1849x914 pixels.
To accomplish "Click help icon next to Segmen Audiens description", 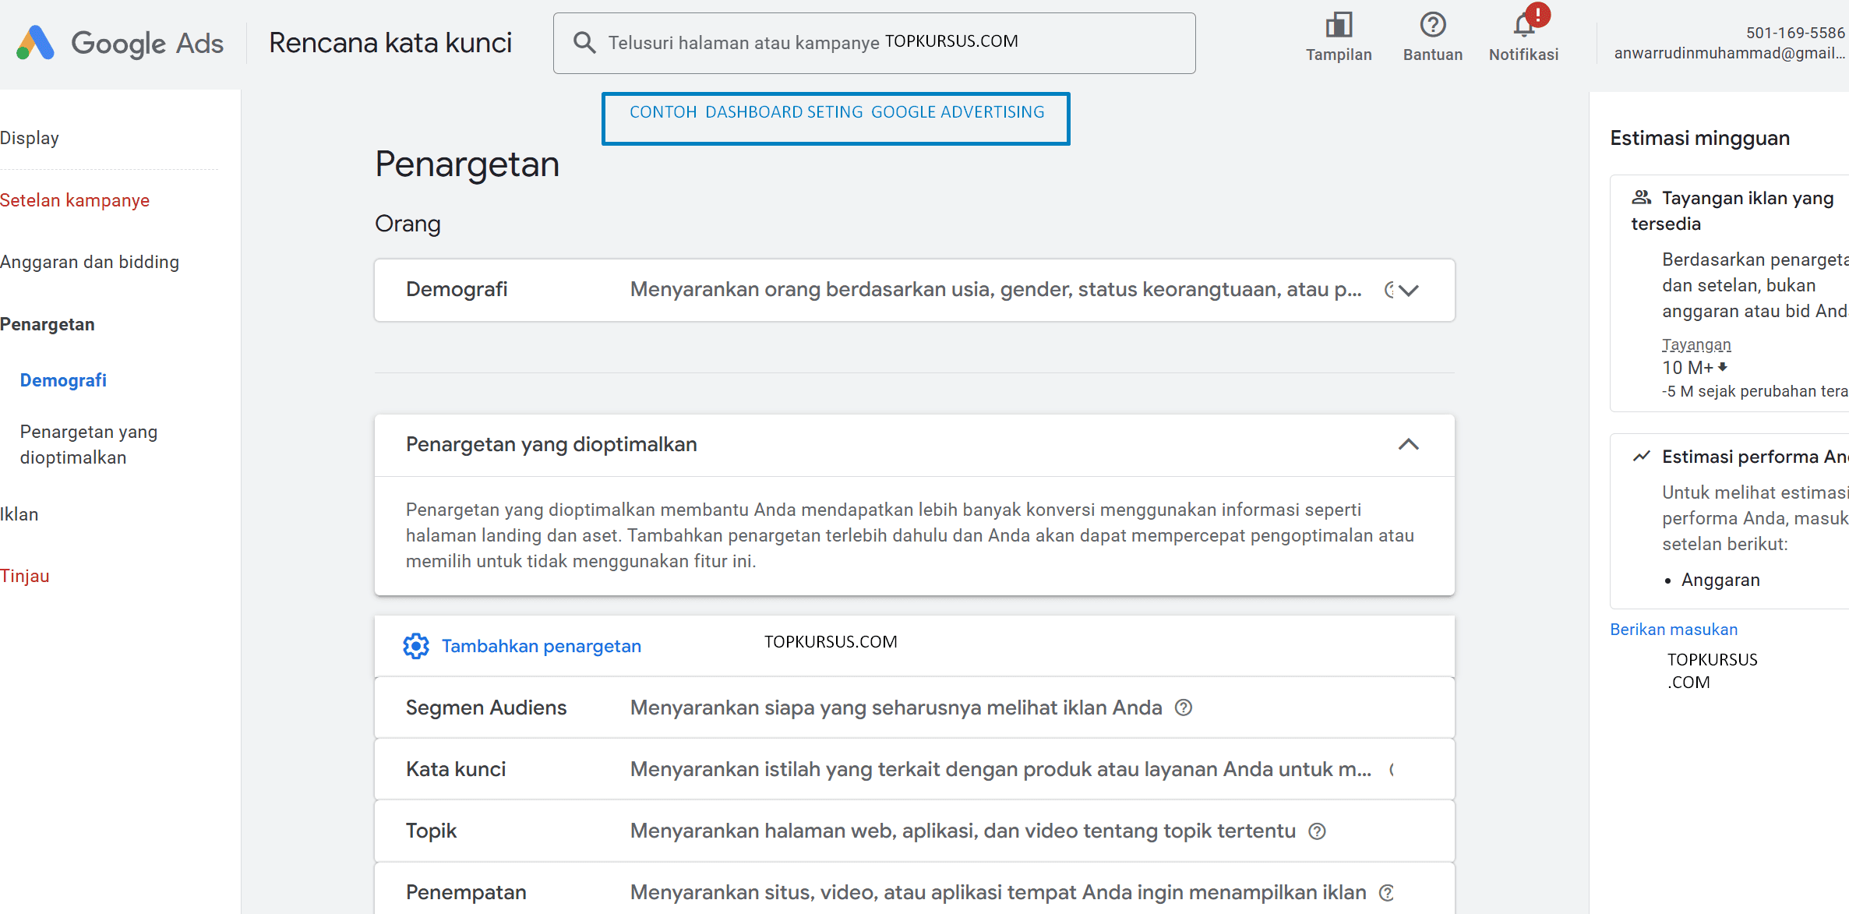I will point(1184,708).
